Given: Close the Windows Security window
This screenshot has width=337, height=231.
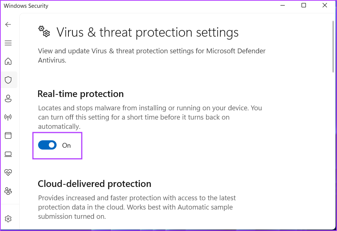Looking at the screenshot, I should click(x=324, y=6).
